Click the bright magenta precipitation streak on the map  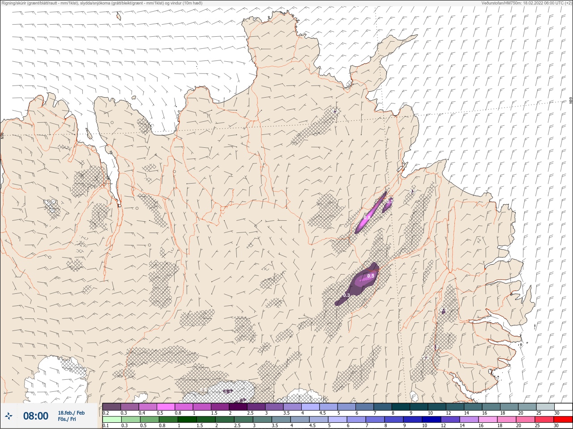tap(371, 213)
